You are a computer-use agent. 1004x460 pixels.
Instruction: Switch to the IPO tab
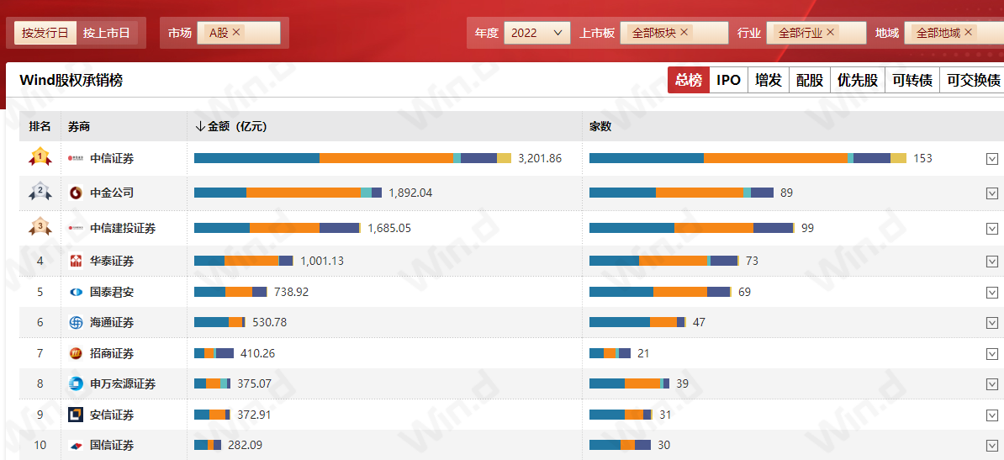pyautogui.click(x=728, y=80)
